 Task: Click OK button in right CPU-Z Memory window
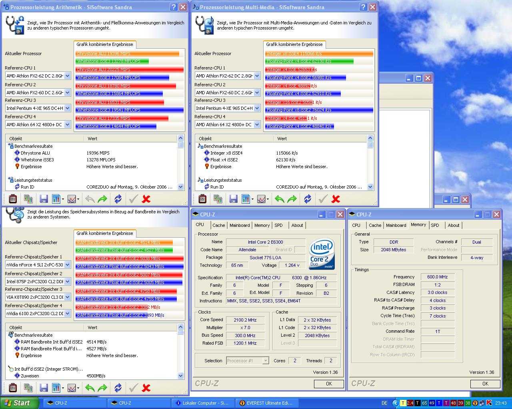point(485,383)
